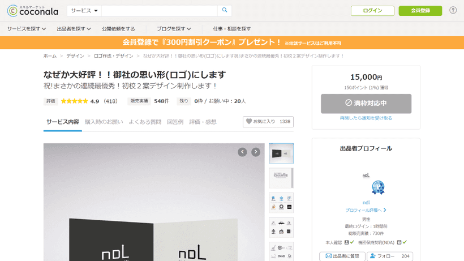
Task: Switch to よくある質問 tab
Action: [x=145, y=122]
